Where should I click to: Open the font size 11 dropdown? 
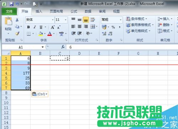point(66,20)
